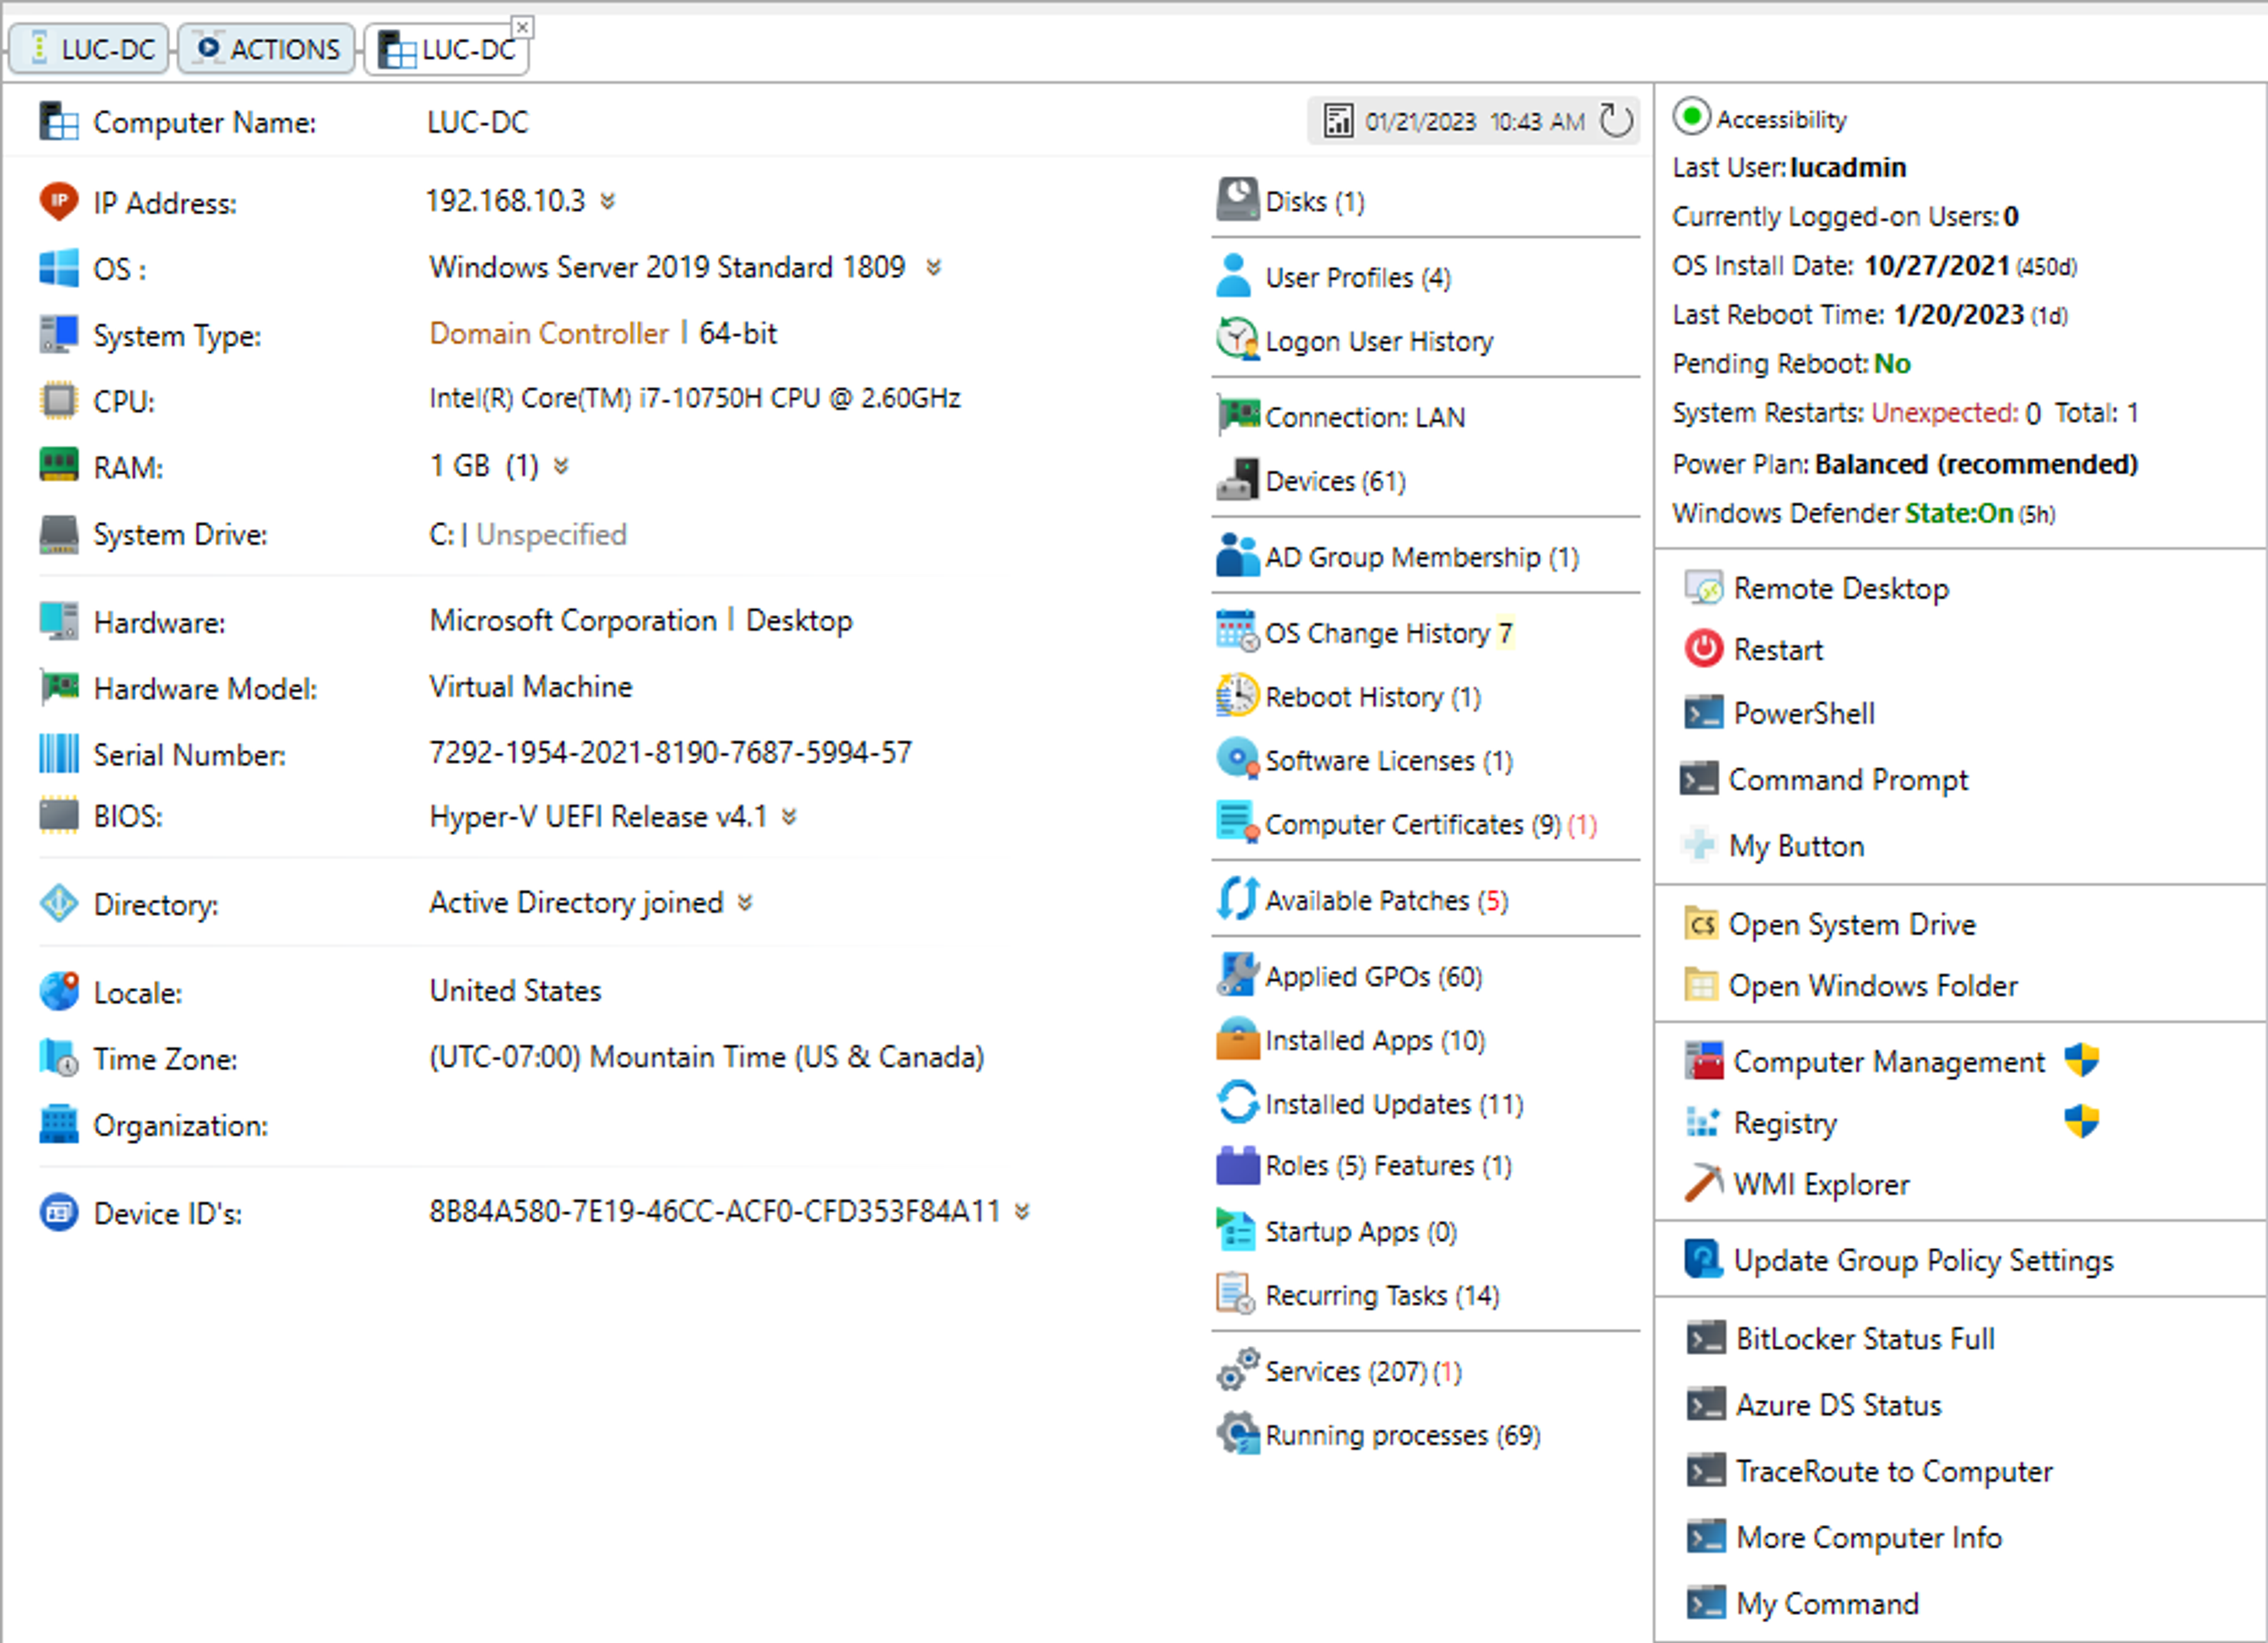Click the red Restart power icon
Viewport: 2268px width, 1643px height.
point(1703,649)
